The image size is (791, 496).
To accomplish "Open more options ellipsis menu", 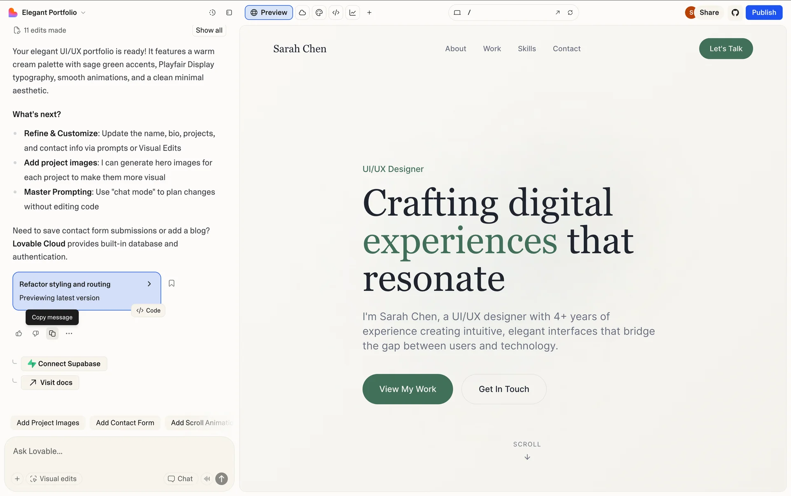I will [69, 333].
